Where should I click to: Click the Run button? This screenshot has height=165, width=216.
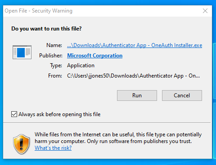click(x=137, y=96)
